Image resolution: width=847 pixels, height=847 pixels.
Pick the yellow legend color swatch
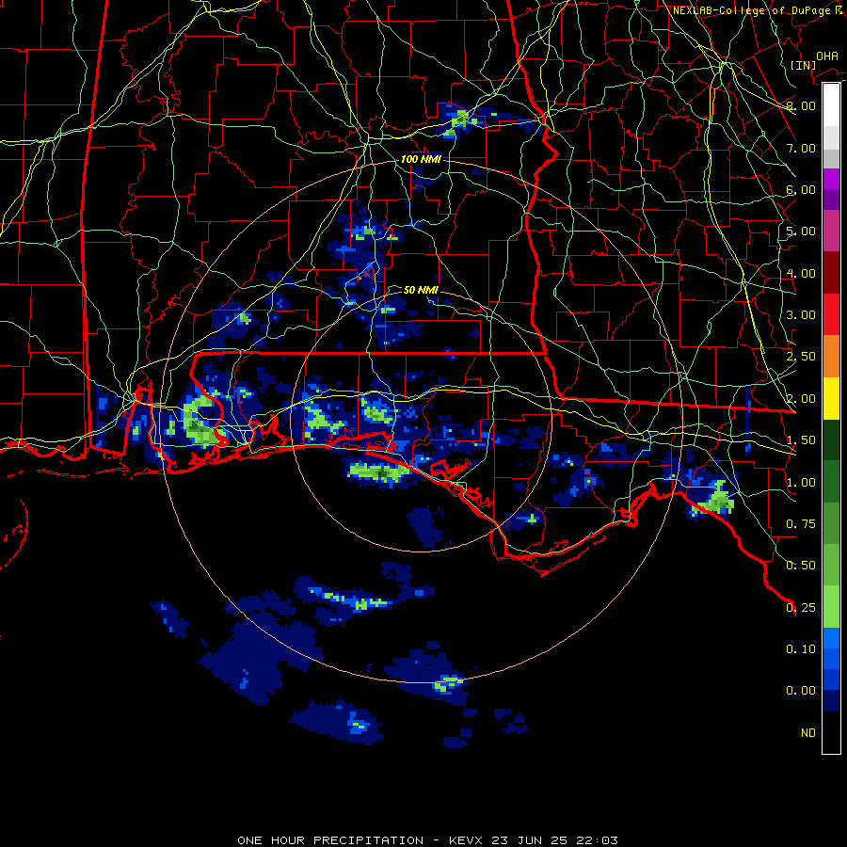point(831,398)
